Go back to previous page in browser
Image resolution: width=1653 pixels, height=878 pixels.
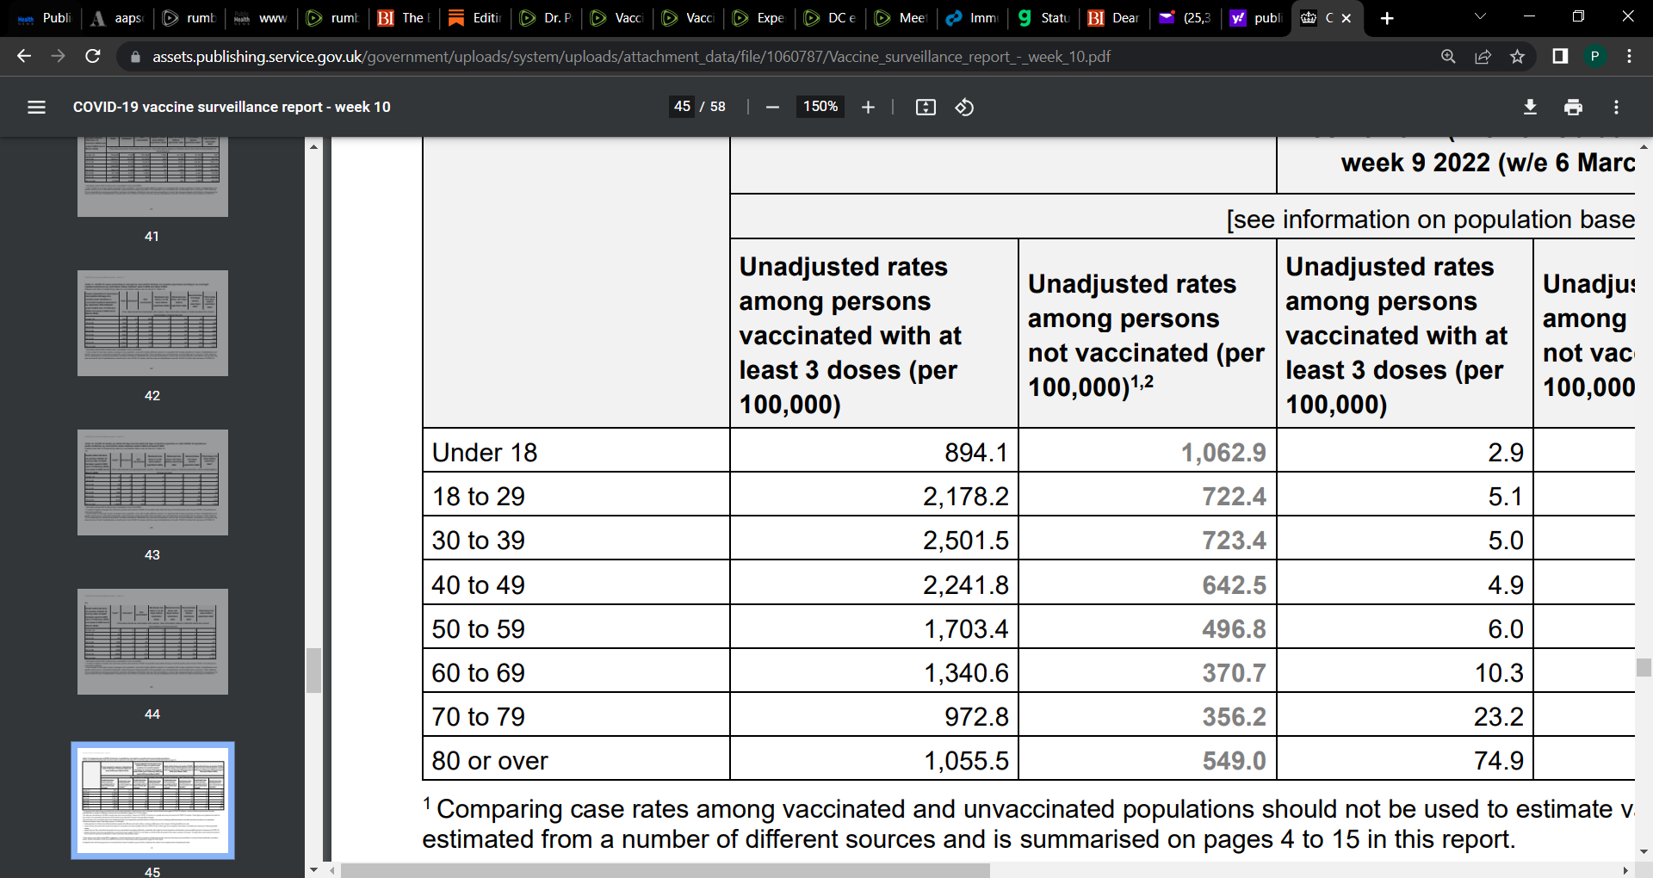pos(24,56)
